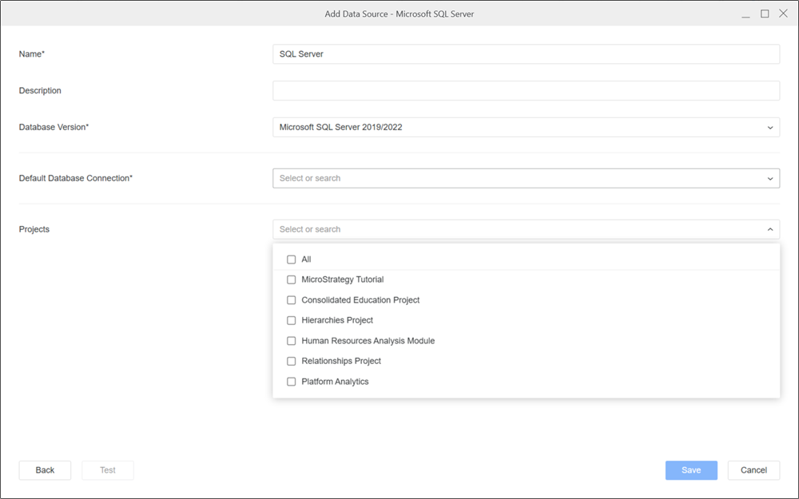Cancel the Add Data Source dialog
Image resolution: width=799 pixels, height=499 pixels.
pos(753,470)
